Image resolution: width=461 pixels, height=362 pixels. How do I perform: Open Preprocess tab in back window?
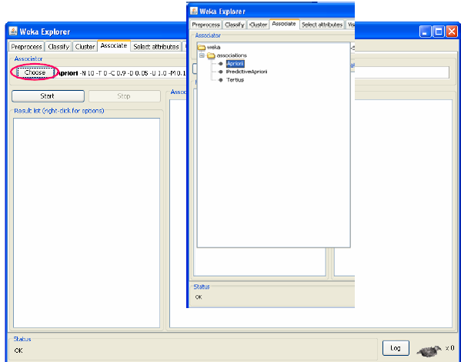click(x=26, y=46)
